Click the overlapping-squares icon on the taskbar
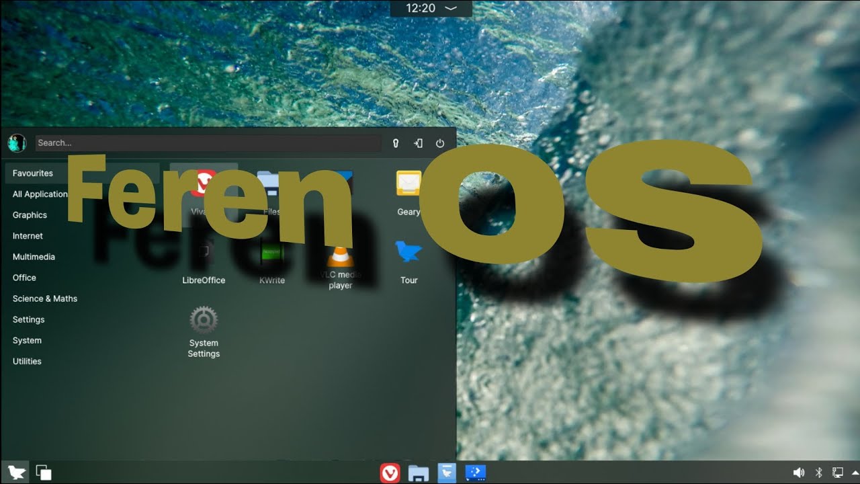The width and height of the screenshot is (860, 484). pos(44,473)
